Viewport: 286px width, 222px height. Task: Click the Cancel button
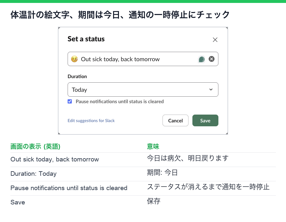(x=175, y=120)
